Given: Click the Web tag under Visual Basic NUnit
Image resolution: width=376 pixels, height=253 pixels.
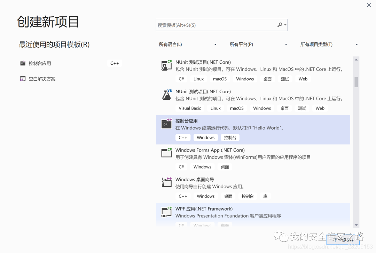Looking at the screenshot, I should click(320, 108).
